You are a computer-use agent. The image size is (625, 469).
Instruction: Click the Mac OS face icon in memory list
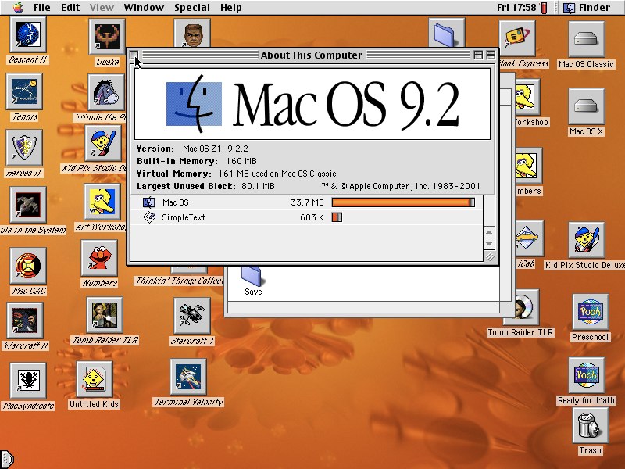click(x=148, y=202)
